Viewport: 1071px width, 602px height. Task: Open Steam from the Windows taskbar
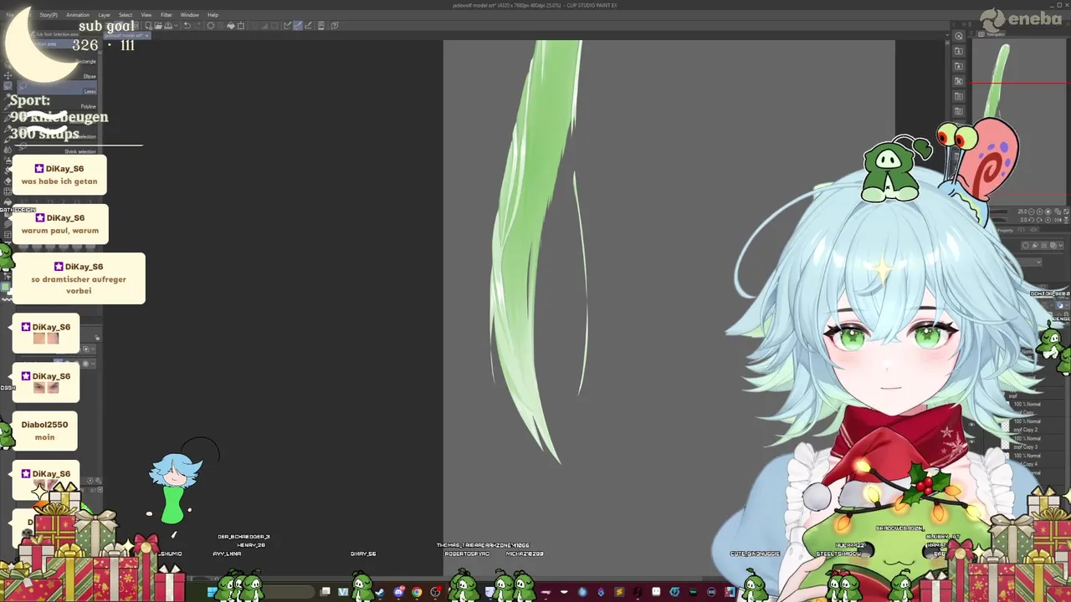[x=379, y=592]
